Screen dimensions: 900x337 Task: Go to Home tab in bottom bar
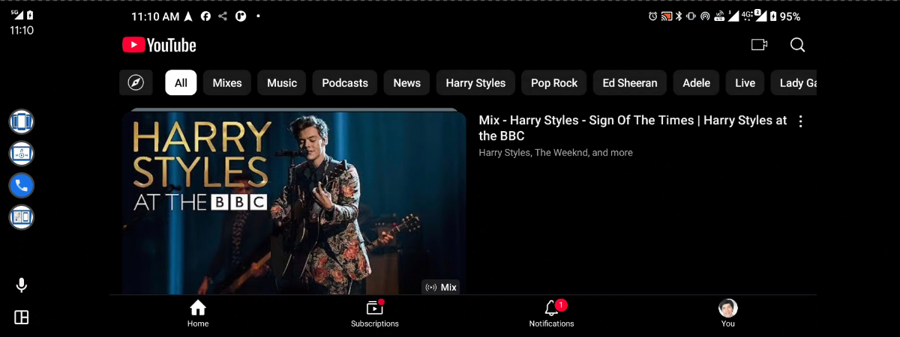tap(198, 314)
